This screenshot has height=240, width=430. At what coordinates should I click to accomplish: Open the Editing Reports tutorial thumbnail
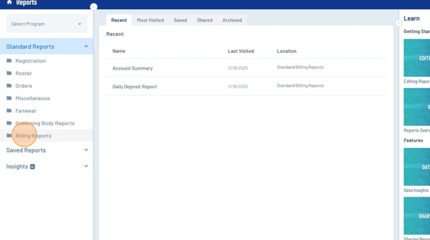tap(417, 58)
